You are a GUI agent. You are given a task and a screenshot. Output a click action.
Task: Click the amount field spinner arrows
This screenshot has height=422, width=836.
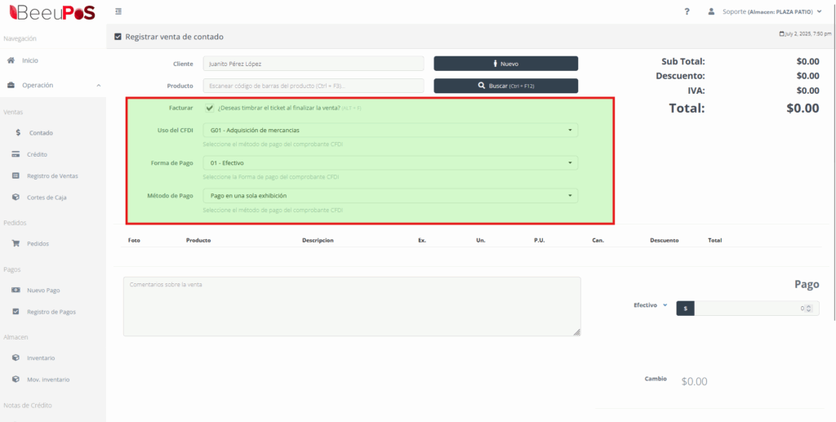(x=809, y=308)
